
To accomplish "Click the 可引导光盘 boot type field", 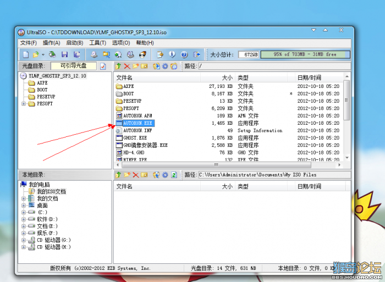I will point(73,66).
